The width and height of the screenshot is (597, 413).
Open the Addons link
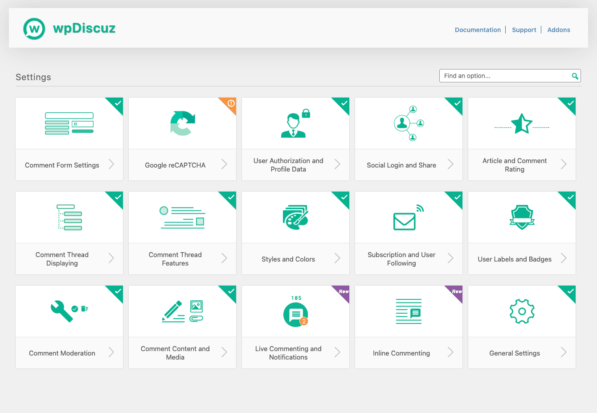pyautogui.click(x=559, y=30)
